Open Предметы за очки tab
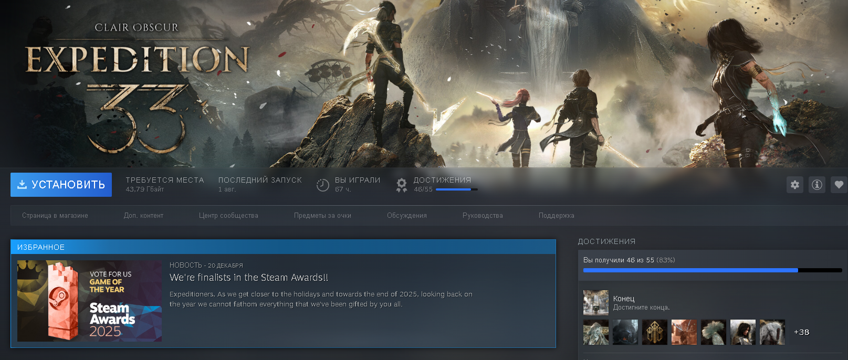The width and height of the screenshot is (848, 360). pyautogui.click(x=322, y=216)
